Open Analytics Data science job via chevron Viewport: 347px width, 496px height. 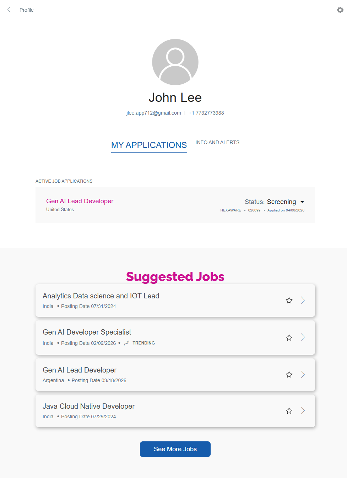tap(303, 301)
